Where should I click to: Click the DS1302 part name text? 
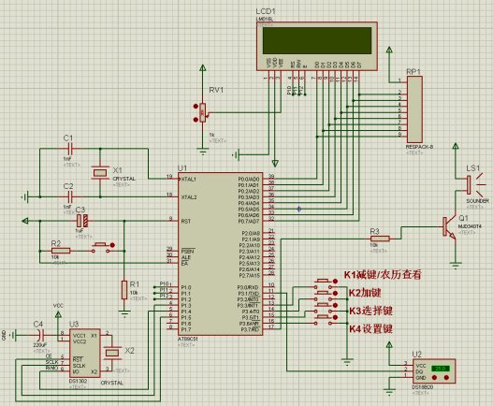78,381
